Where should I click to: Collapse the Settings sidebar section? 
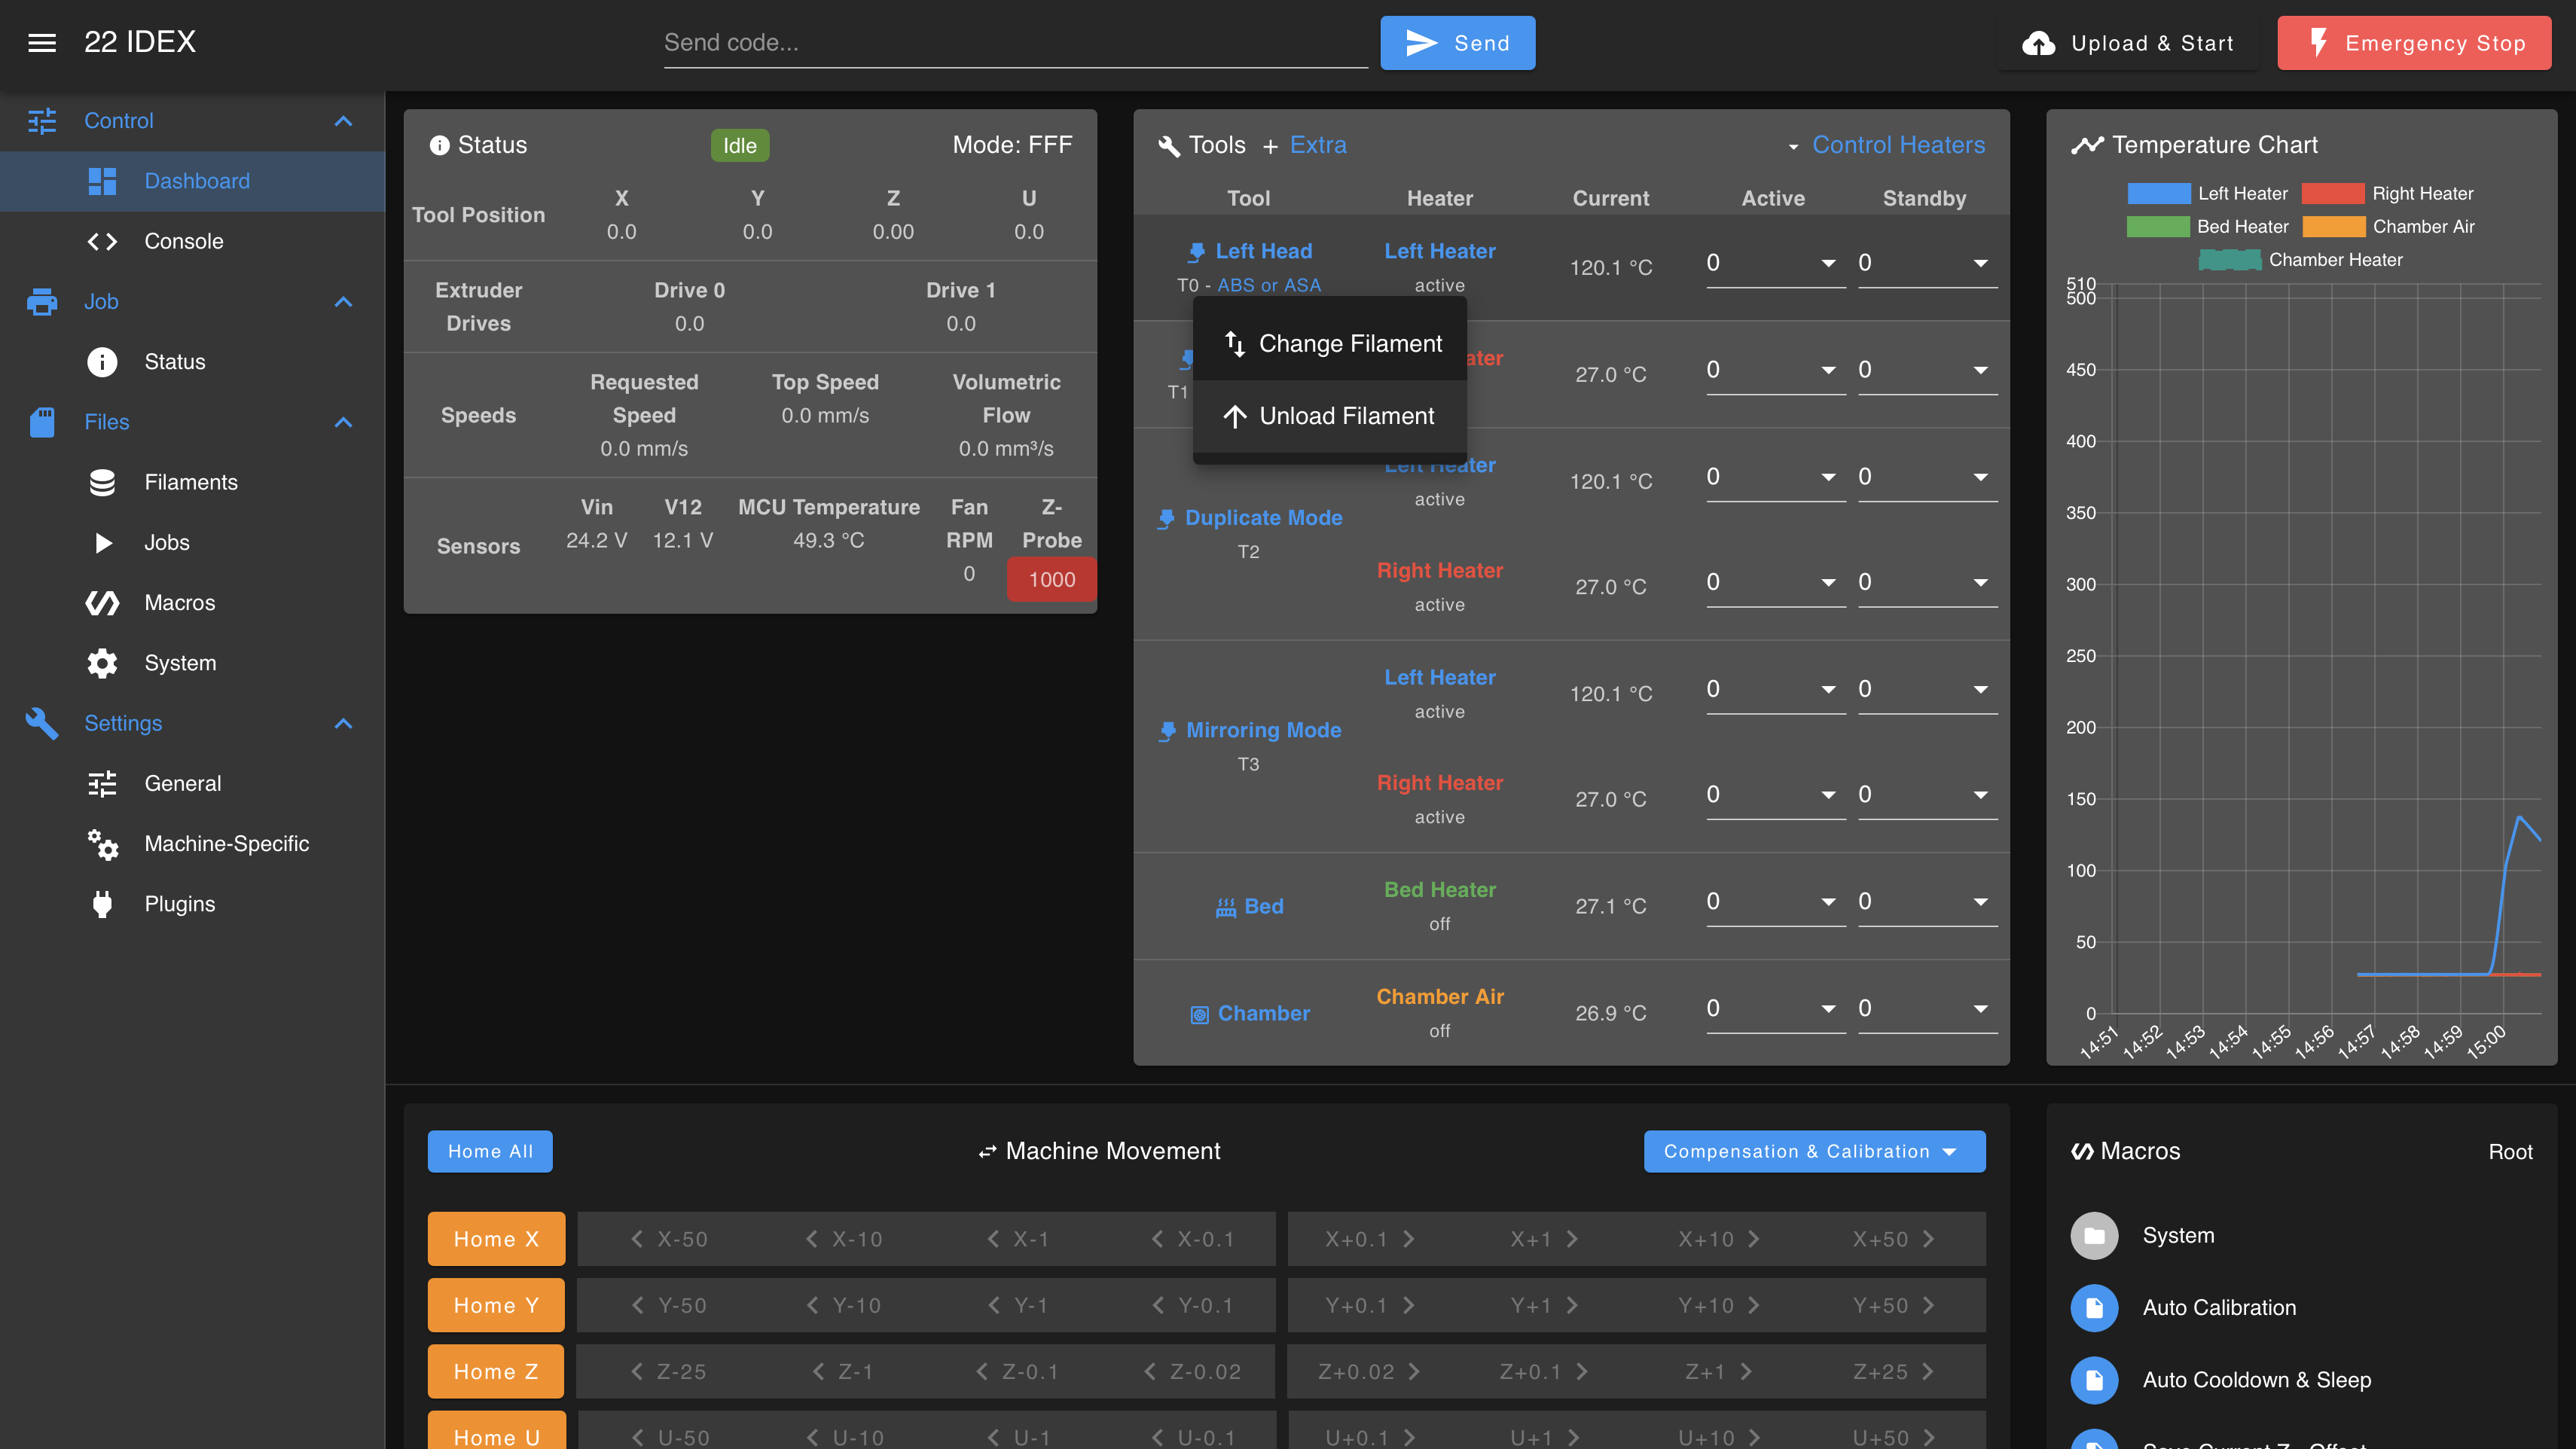(x=343, y=723)
